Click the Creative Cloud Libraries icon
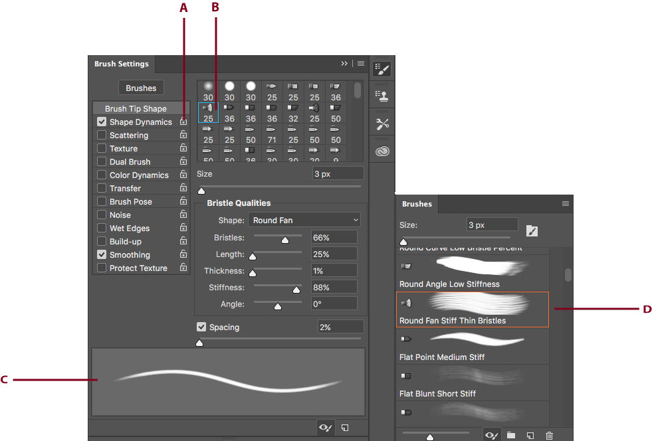652x441 pixels. click(382, 151)
